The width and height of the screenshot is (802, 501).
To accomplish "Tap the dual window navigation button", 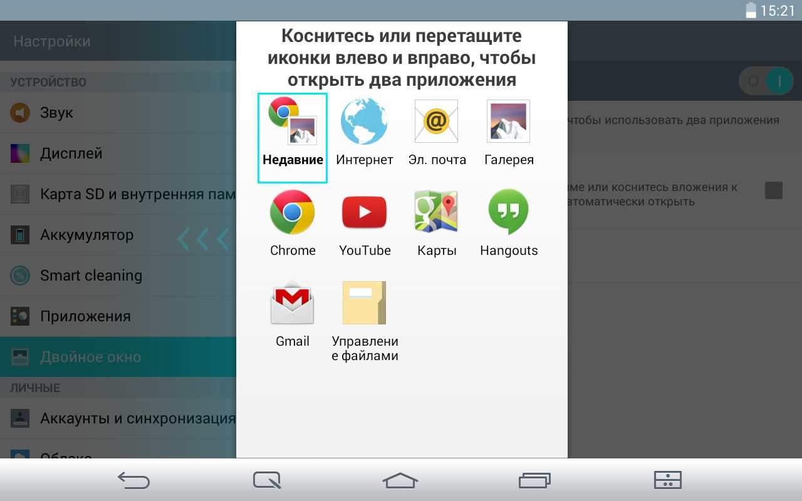I will [x=667, y=480].
